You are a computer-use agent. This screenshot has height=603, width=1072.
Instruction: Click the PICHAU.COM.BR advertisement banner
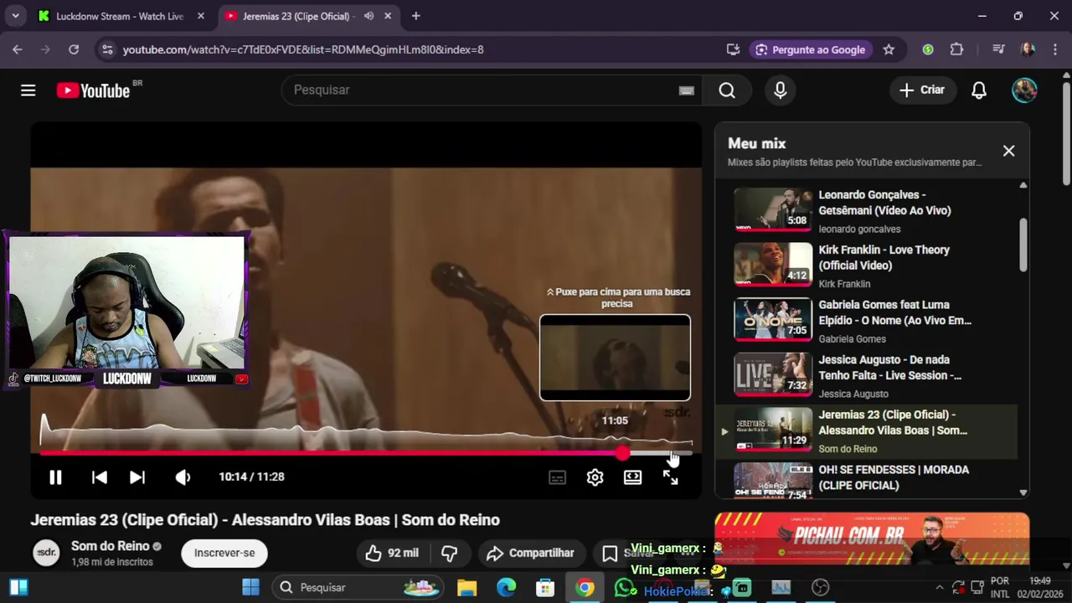point(872,539)
